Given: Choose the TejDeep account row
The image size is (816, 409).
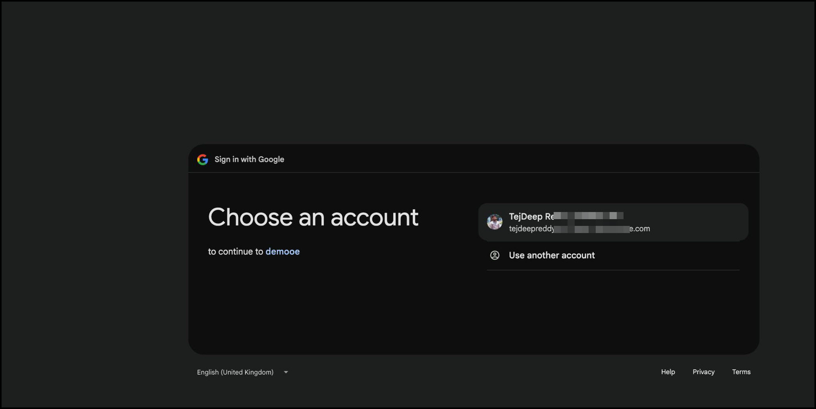Looking at the screenshot, I should [x=613, y=222].
